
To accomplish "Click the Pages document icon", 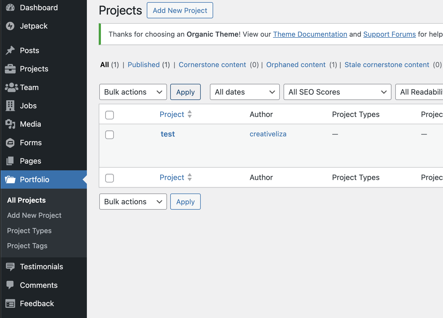I will click(x=10, y=161).
